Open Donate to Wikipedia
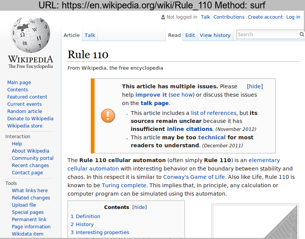This screenshot has height=239, width=305. (x=30, y=118)
